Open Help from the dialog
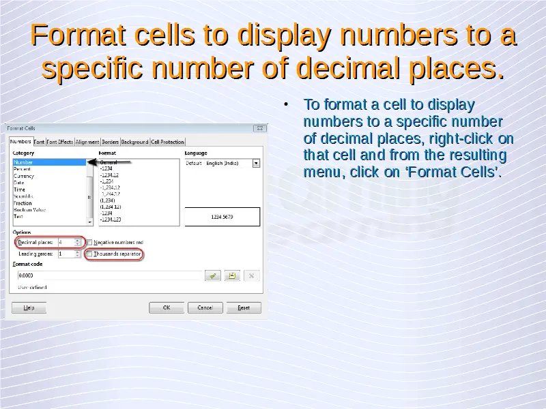546x409 pixels. 29,307
